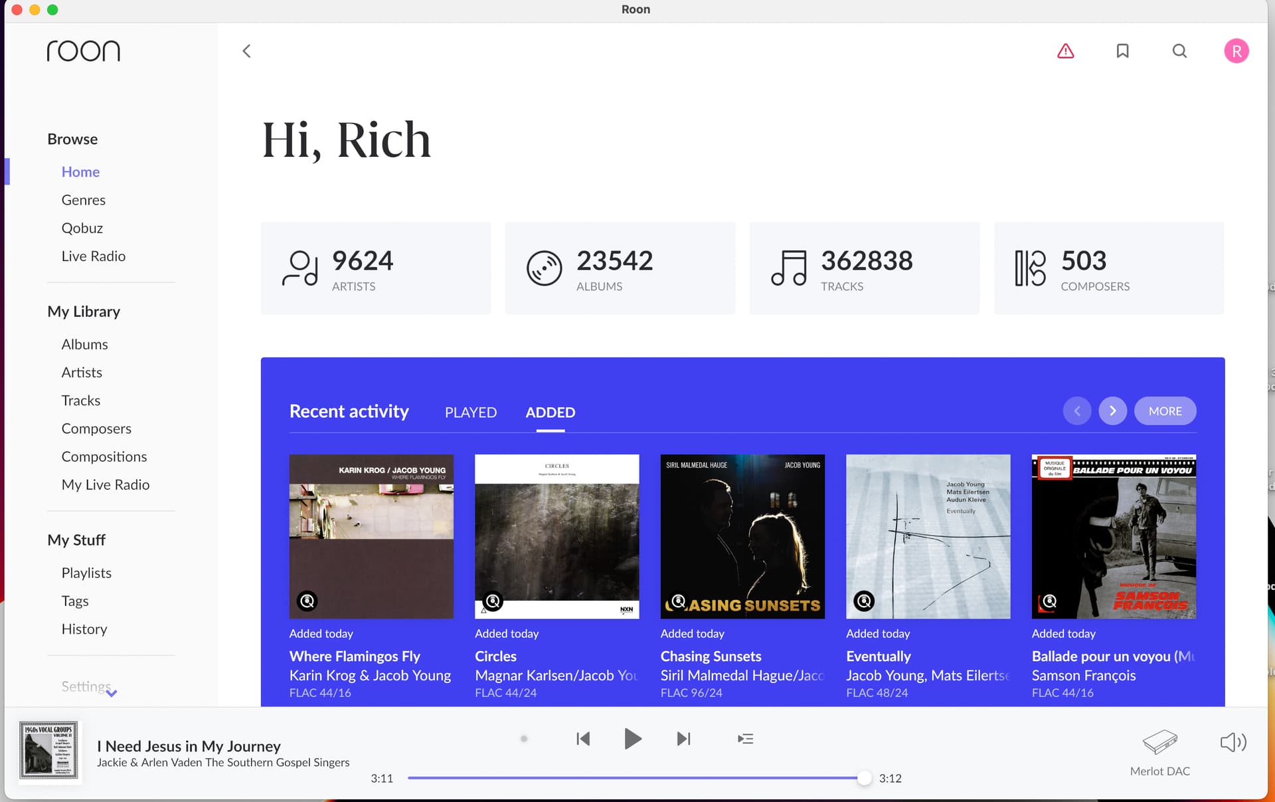Select Qobuz in the Browse menu
Image resolution: width=1275 pixels, height=802 pixels.
tap(82, 228)
